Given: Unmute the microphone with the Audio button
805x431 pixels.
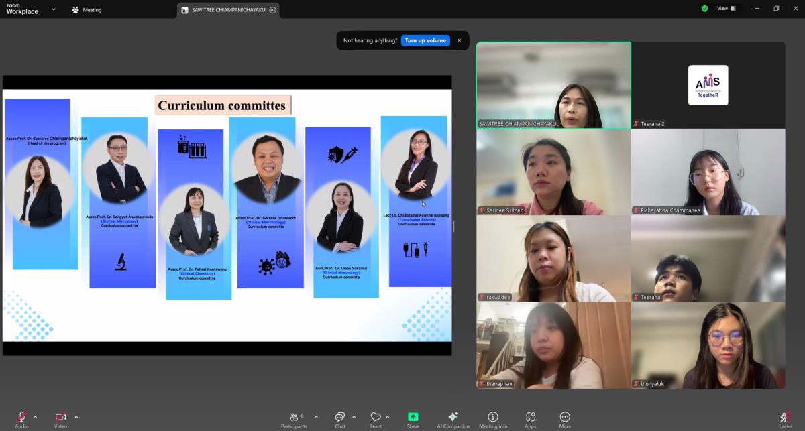Looking at the screenshot, I should tap(21, 419).
